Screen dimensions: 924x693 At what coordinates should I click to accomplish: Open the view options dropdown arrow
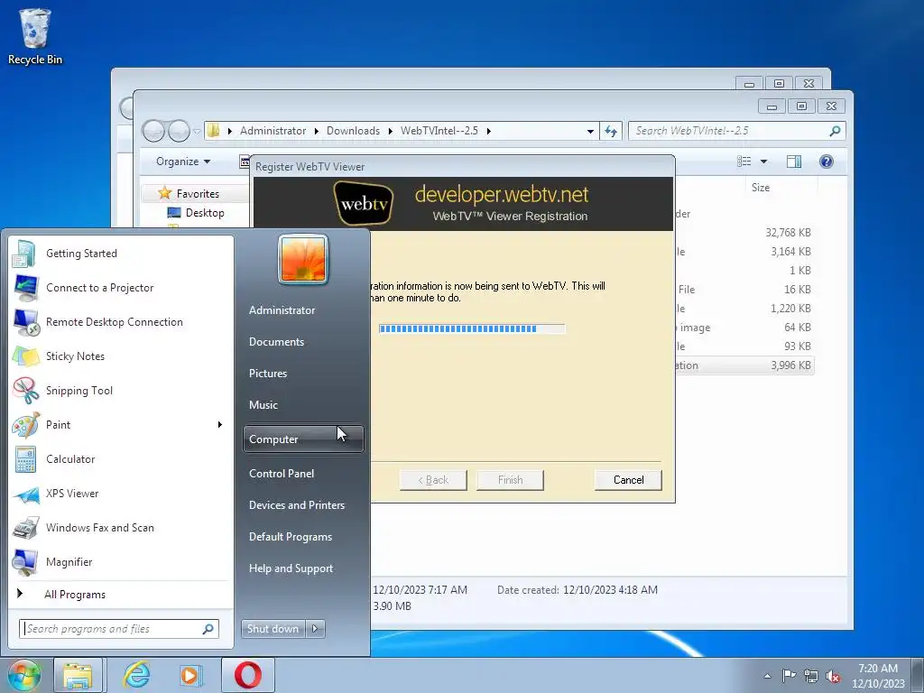click(x=763, y=162)
